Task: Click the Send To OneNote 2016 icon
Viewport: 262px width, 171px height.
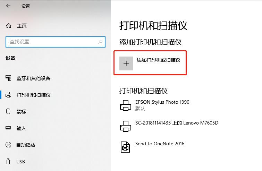Action: tap(125, 147)
